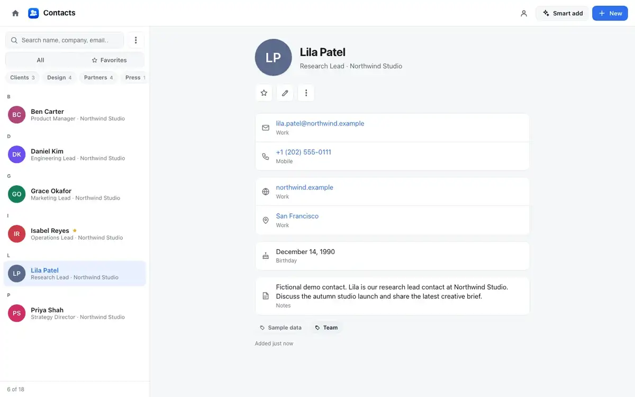
Task: Click the globe icon beside website
Action: point(266,192)
